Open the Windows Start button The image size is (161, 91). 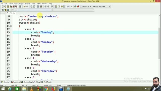point(3,89)
